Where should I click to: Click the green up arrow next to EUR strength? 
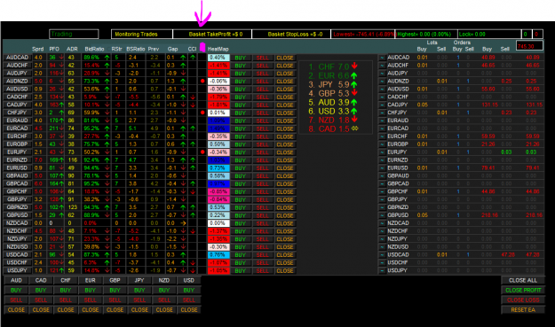pos(354,75)
